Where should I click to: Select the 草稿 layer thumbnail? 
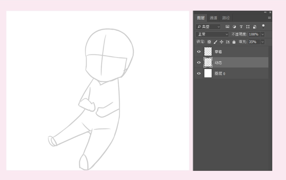coord(208,51)
